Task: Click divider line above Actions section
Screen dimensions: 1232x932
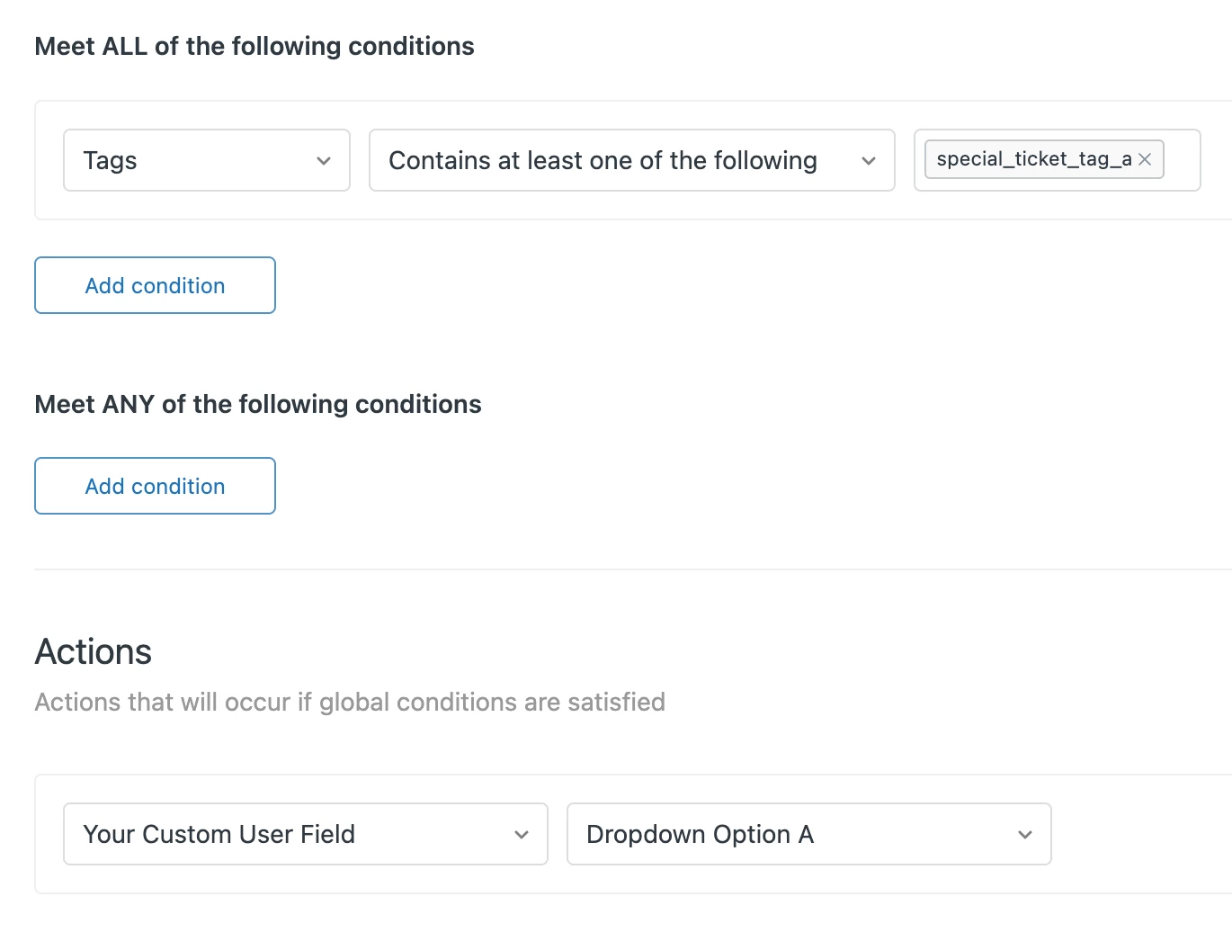Action: point(629,569)
